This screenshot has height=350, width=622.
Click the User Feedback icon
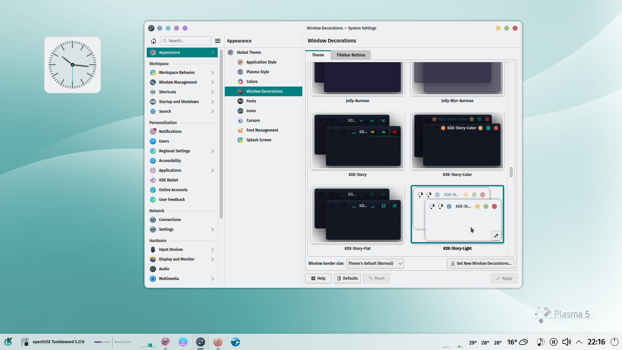point(153,200)
